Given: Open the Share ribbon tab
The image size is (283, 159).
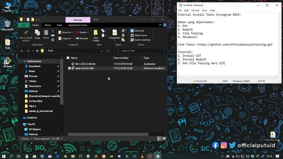Looking at the screenshot, I should pyautogui.click(x=48, y=25).
